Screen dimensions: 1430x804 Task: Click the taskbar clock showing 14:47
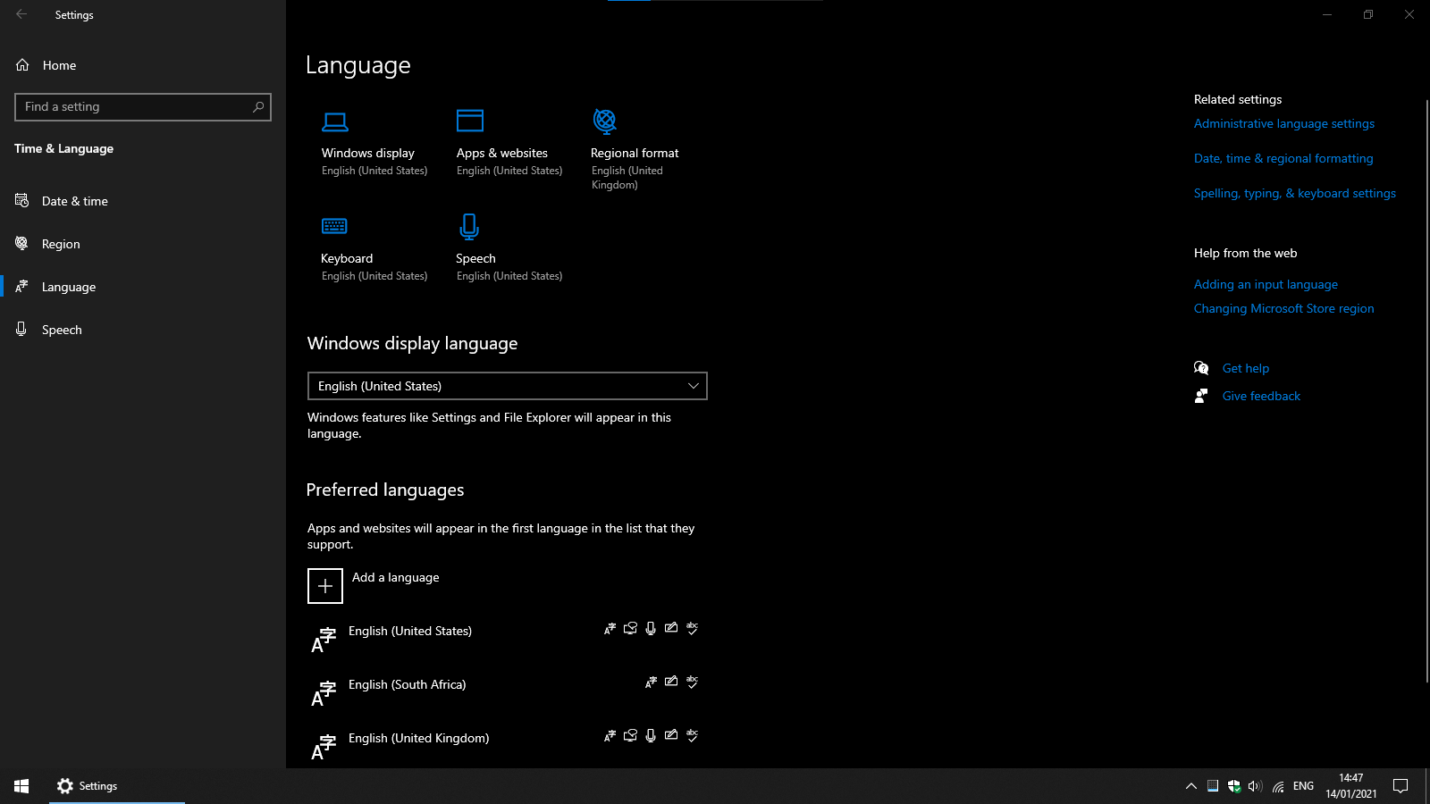[1351, 786]
